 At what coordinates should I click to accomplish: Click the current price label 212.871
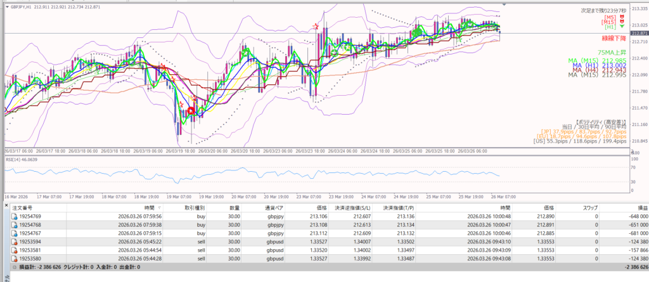pyautogui.click(x=637, y=33)
